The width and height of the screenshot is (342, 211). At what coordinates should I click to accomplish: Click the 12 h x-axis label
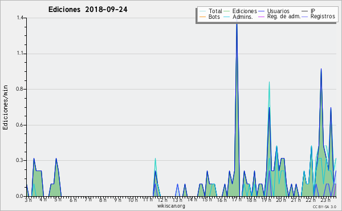(162, 200)
